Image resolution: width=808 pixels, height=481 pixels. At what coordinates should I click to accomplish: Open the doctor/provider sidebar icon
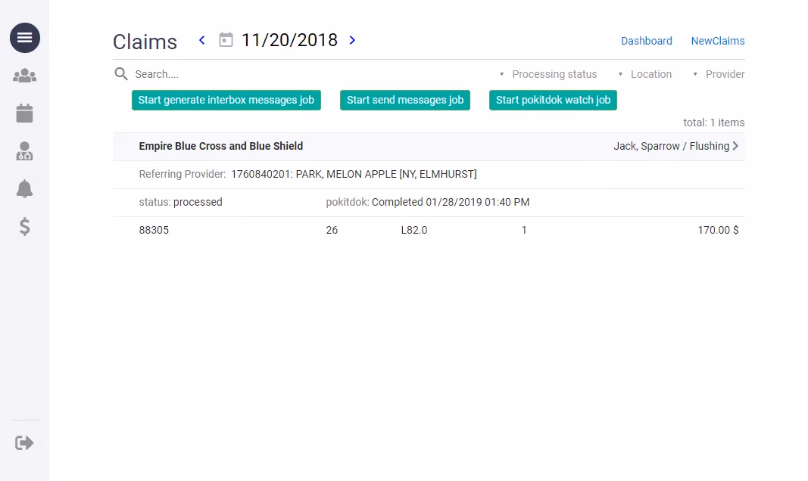[x=25, y=151]
